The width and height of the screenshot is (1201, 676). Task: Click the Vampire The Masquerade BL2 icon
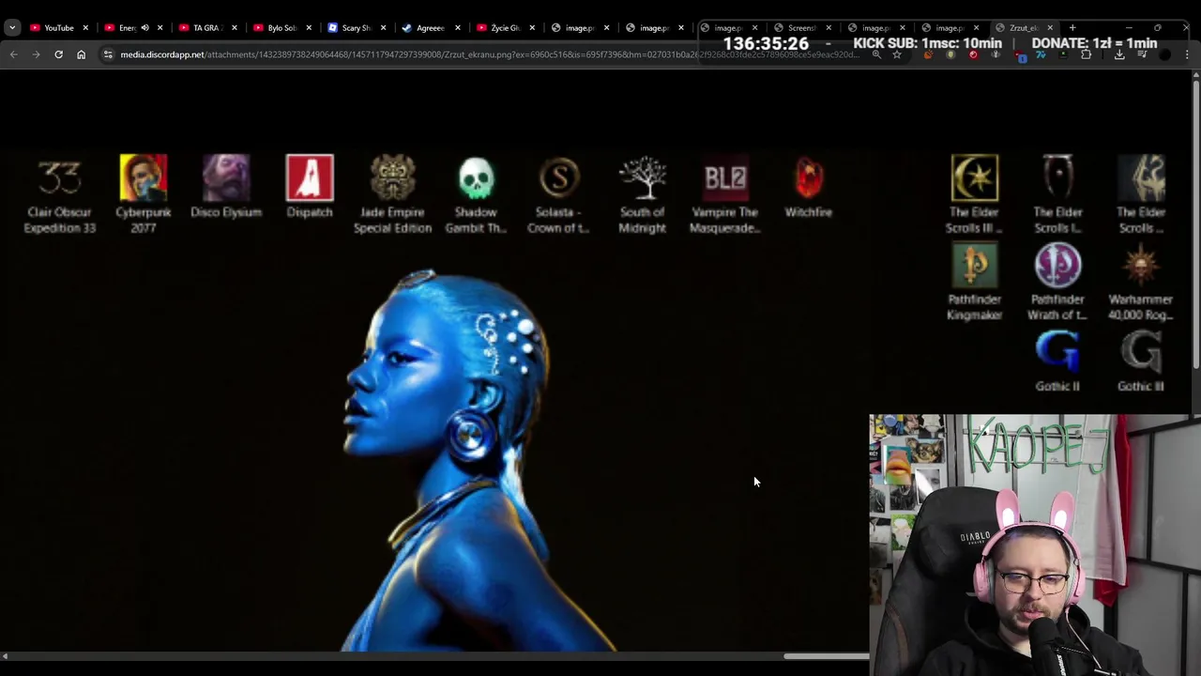point(725,178)
